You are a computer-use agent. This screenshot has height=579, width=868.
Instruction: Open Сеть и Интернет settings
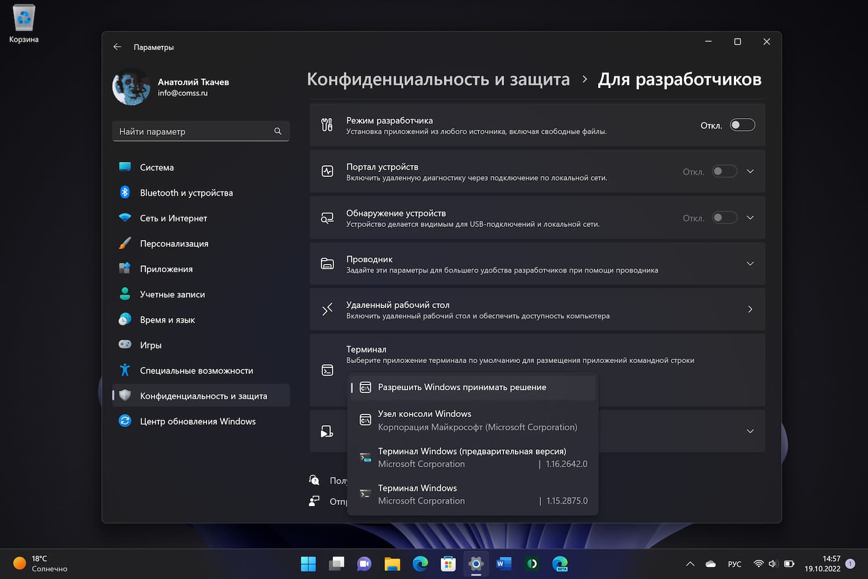173,218
